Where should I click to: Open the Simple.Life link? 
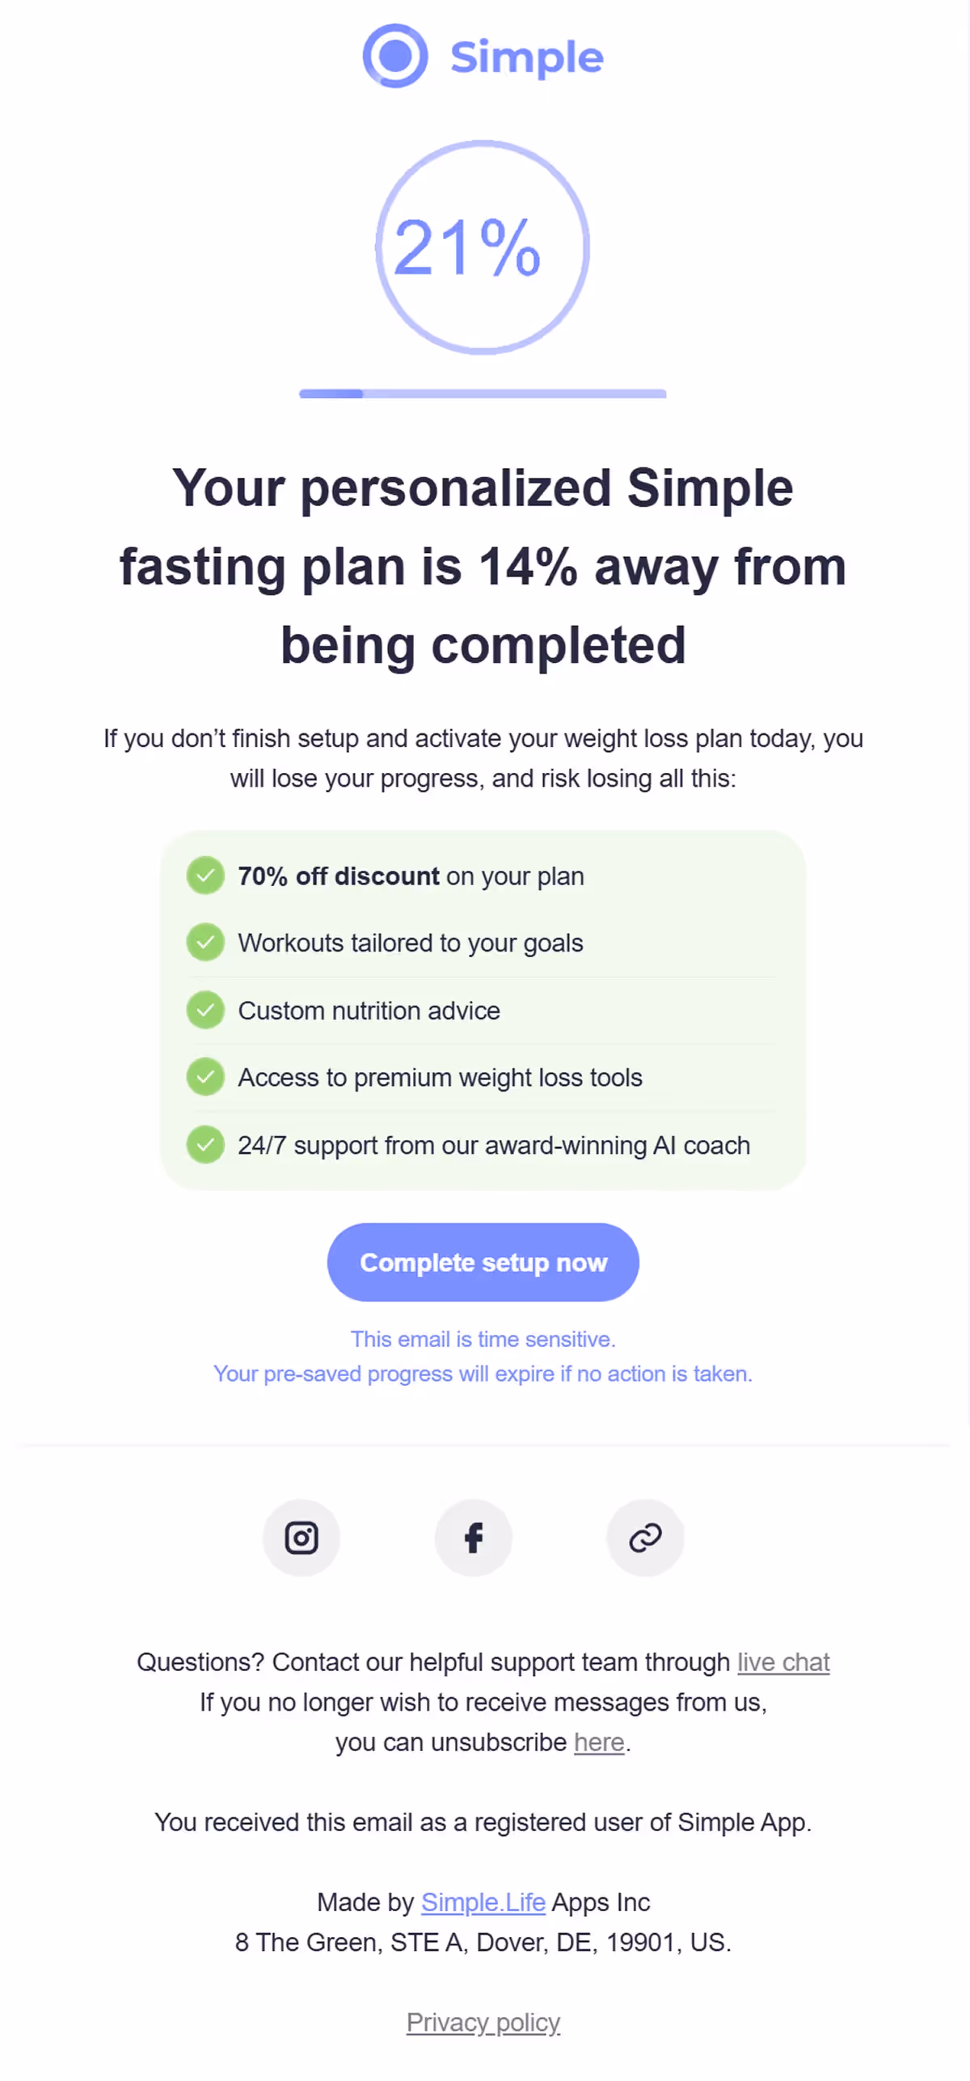tap(483, 1902)
